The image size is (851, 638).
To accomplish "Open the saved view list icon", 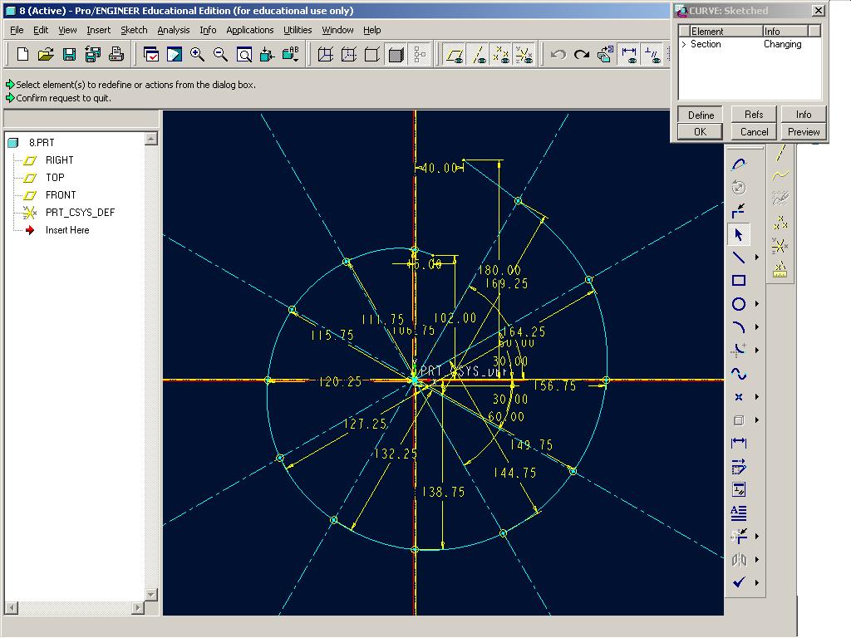I will coord(290,54).
